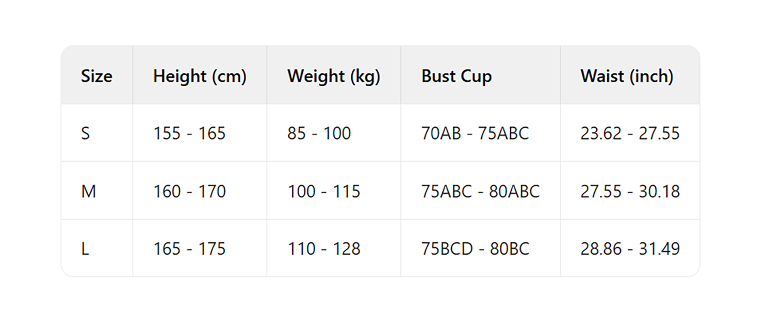Select the 110 - 128 weight cell
781x309 pixels.
tap(334, 248)
